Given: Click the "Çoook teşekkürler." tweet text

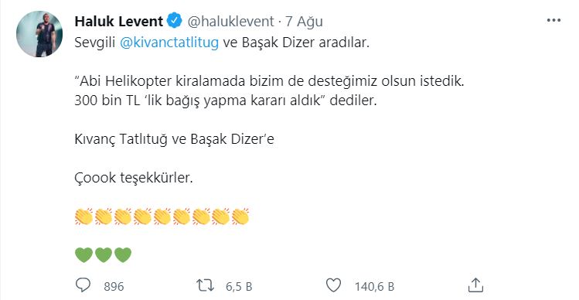Looking at the screenshot, I should tap(134, 178).
